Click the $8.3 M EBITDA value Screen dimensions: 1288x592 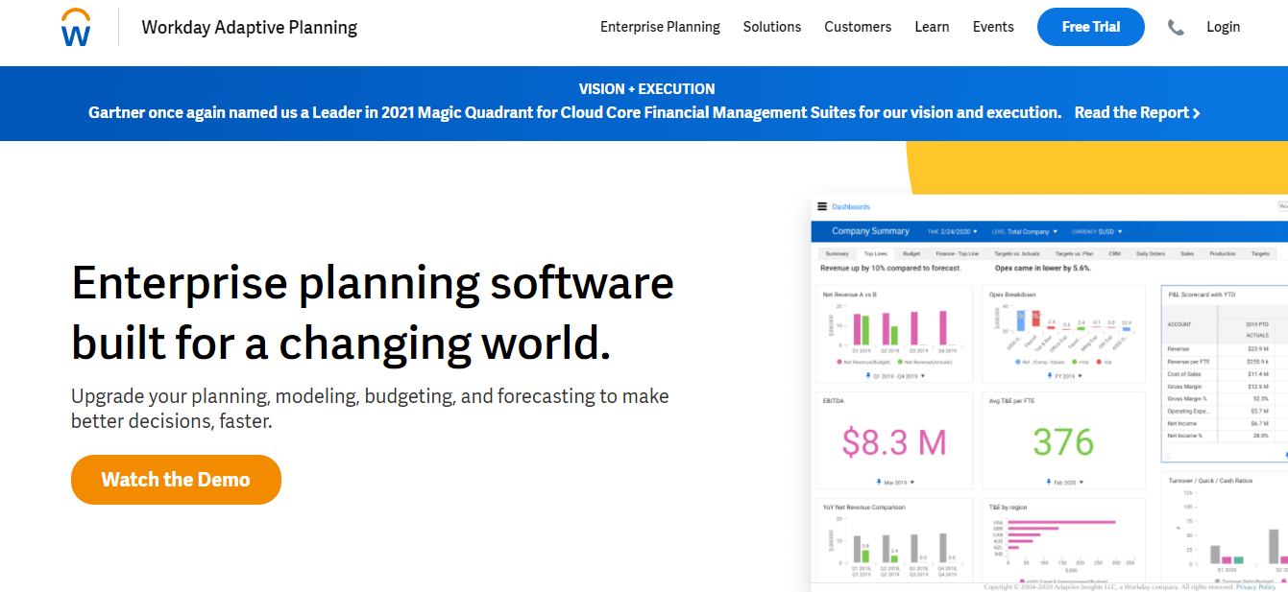click(x=894, y=441)
